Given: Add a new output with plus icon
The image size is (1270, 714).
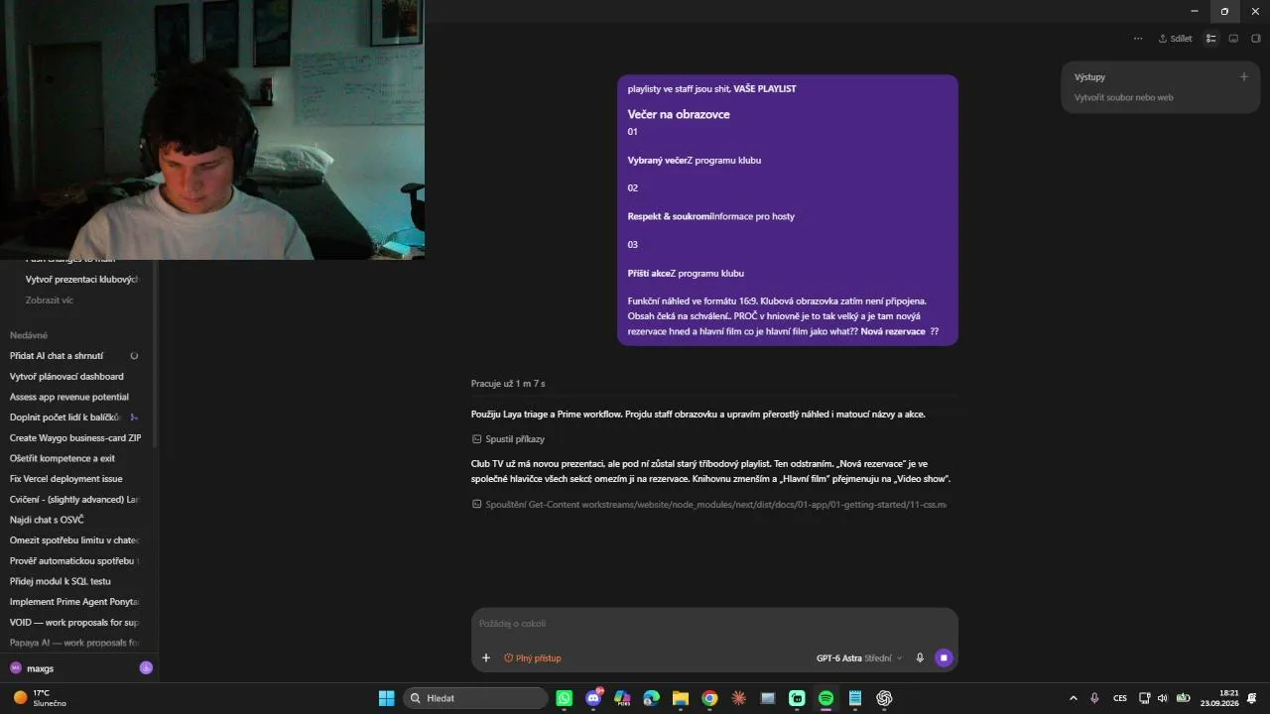Looking at the screenshot, I should [x=1243, y=76].
